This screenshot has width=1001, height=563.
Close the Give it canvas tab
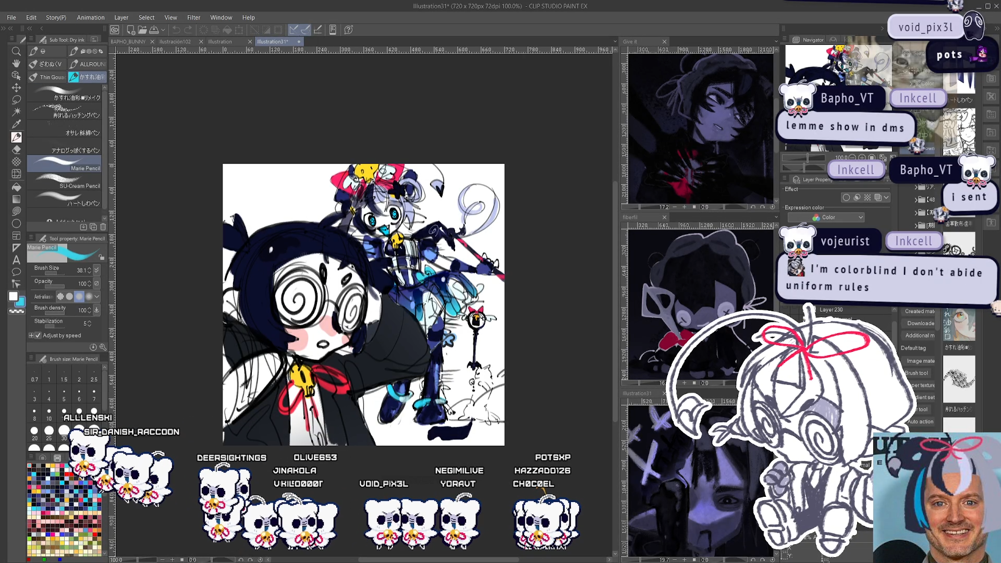pyautogui.click(x=664, y=42)
